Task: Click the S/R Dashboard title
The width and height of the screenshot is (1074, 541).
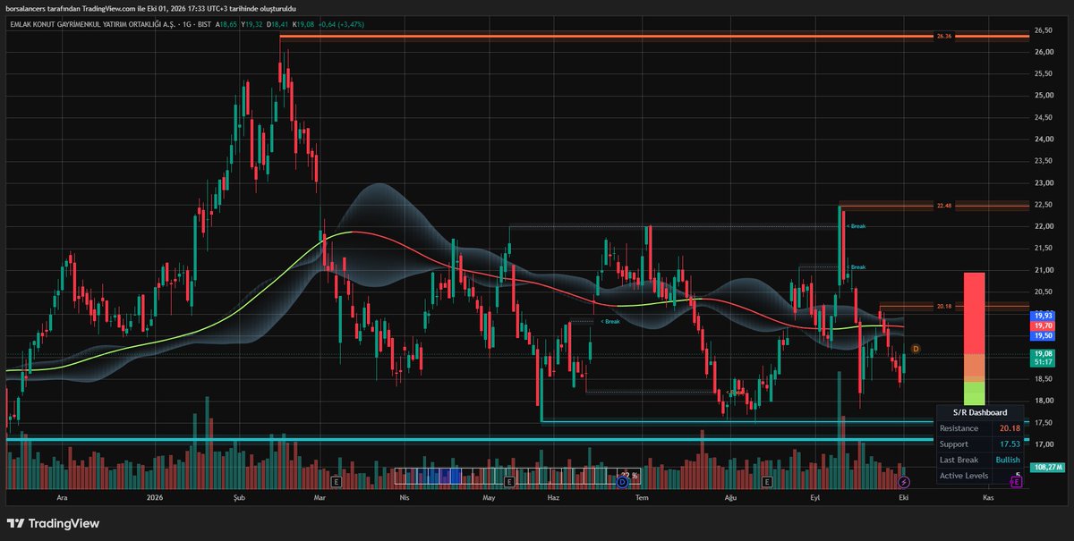Action: coord(980,412)
